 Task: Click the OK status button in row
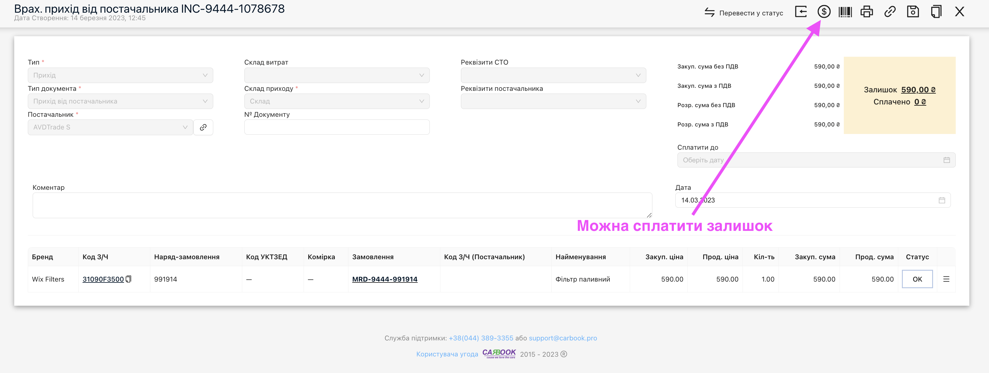click(x=917, y=279)
